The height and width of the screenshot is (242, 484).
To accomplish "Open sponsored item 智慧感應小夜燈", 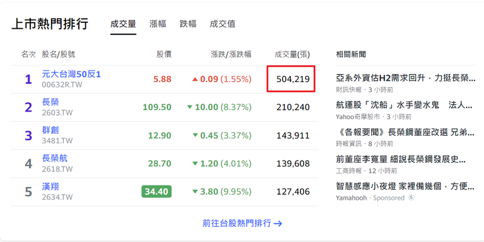I will pos(405,186).
